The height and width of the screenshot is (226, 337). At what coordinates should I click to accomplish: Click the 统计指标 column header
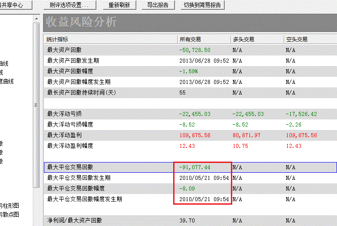click(58, 40)
